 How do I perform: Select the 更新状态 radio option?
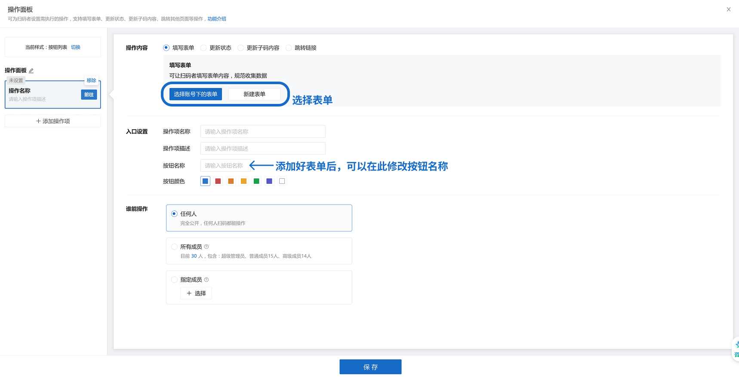point(203,48)
